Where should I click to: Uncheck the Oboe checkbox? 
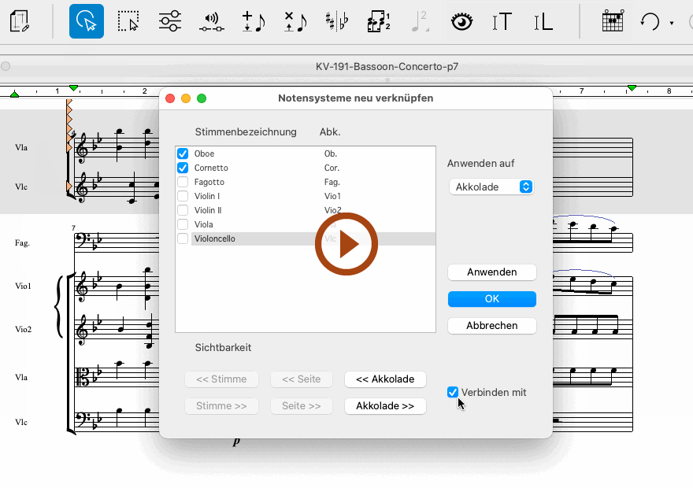point(183,153)
